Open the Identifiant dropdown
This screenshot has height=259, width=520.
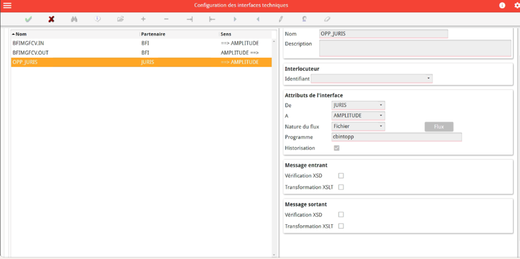tap(371, 78)
